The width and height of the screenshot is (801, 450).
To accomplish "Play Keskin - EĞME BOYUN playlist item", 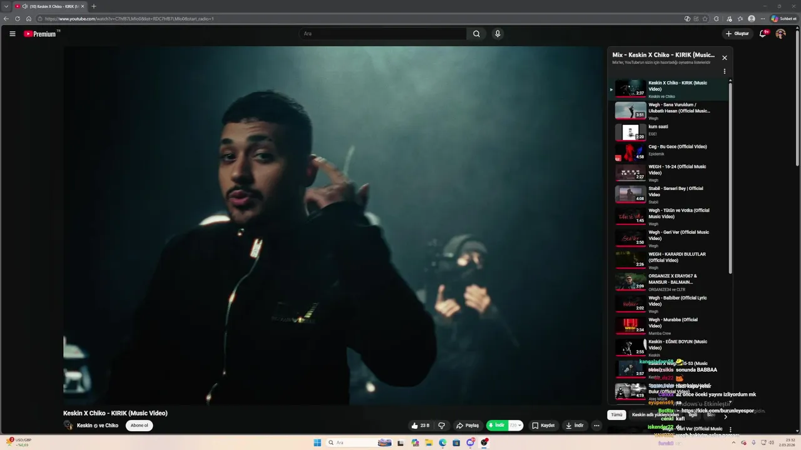I will (x=668, y=347).
